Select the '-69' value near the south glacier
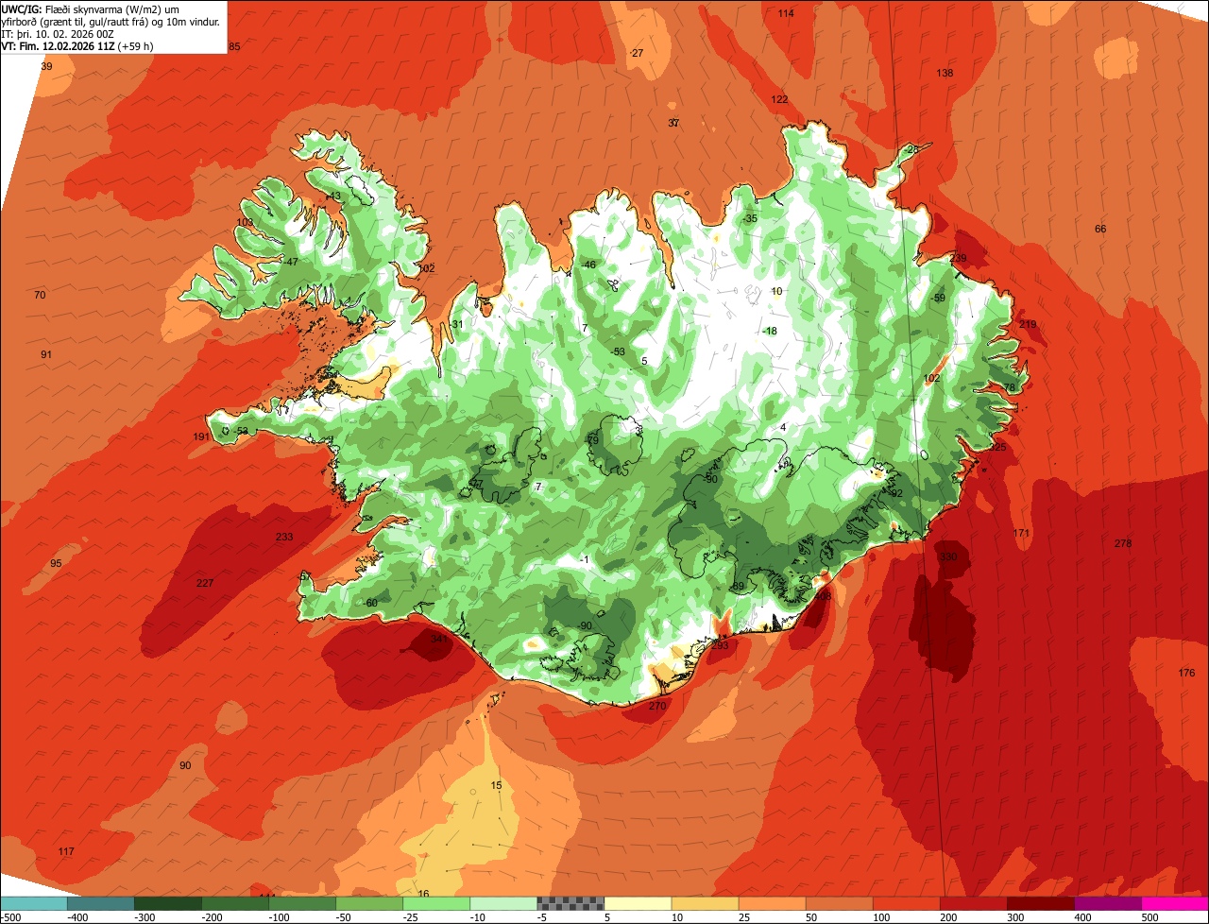 pos(737,587)
